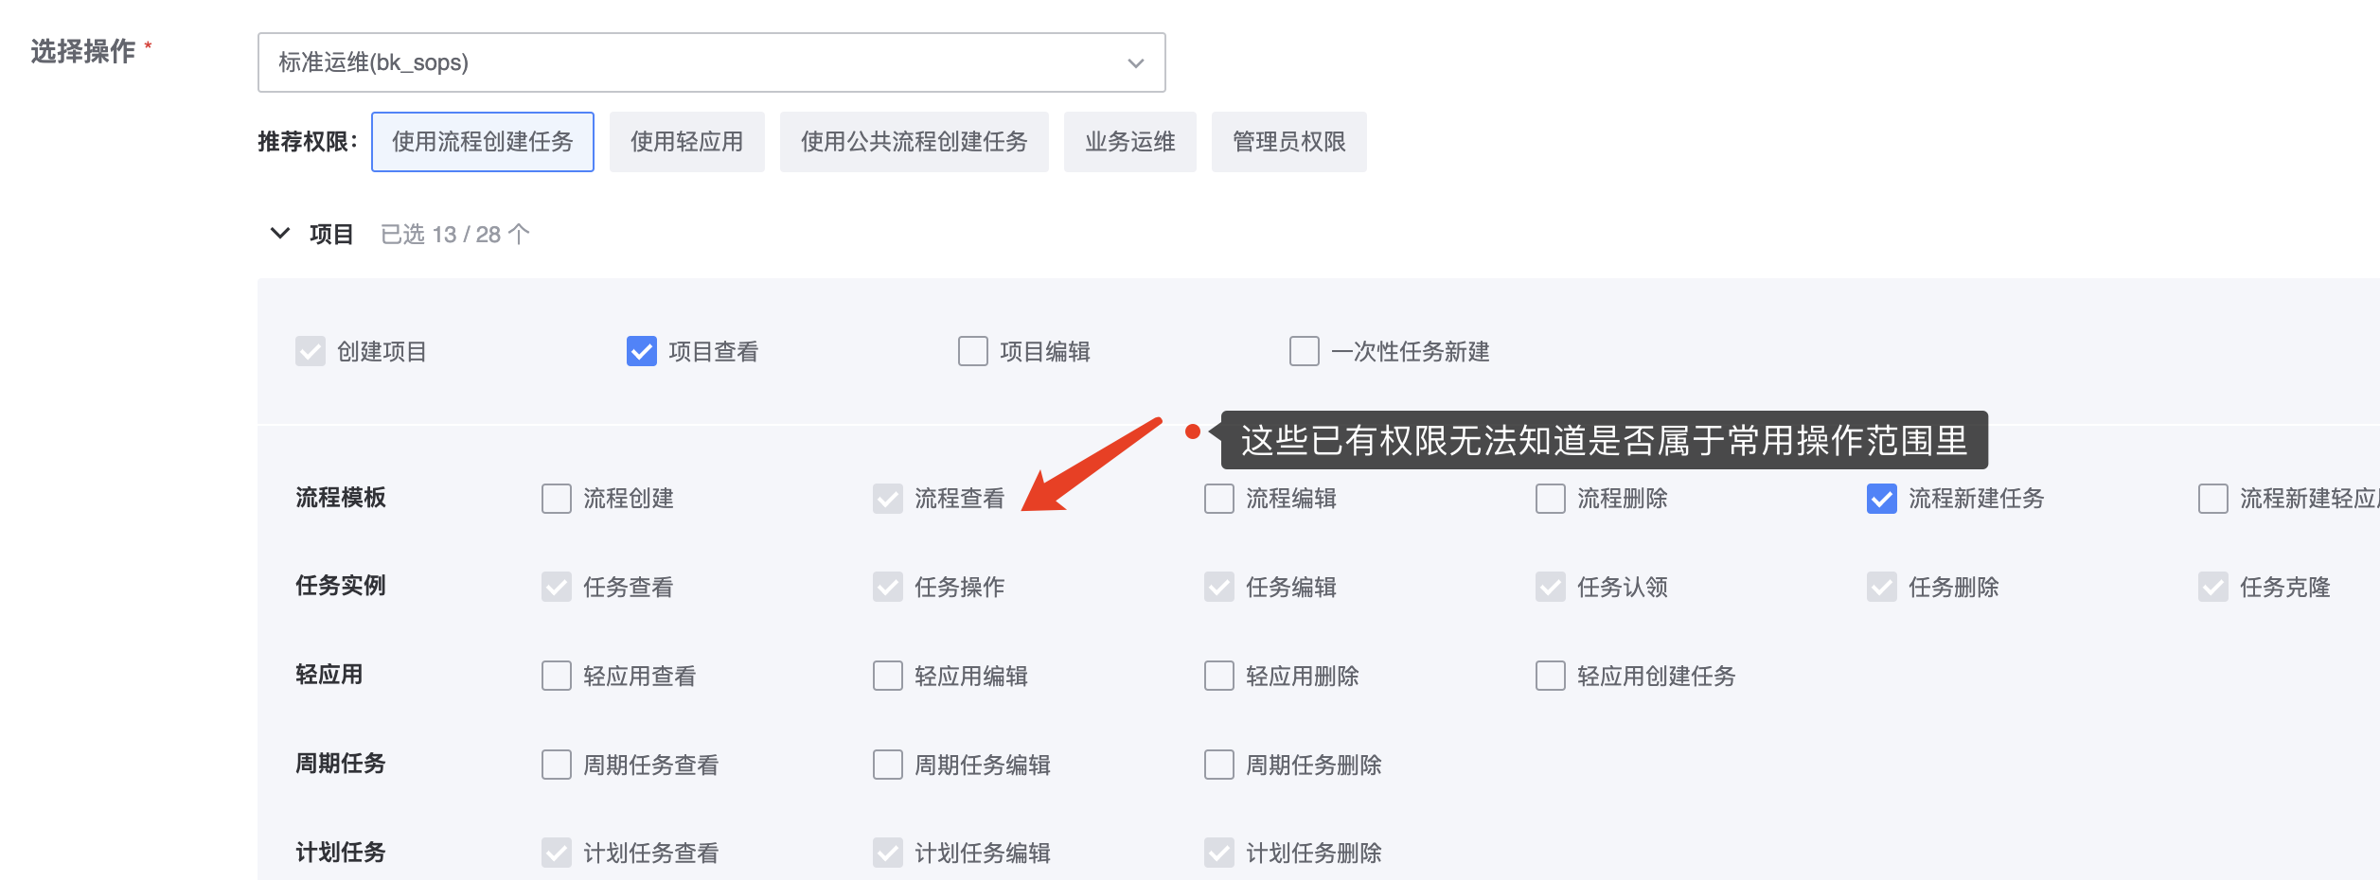Image resolution: width=2380 pixels, height=880 pixels.
Task: Select the 使用轻应用 recommended permission
Action: [685, 141]
